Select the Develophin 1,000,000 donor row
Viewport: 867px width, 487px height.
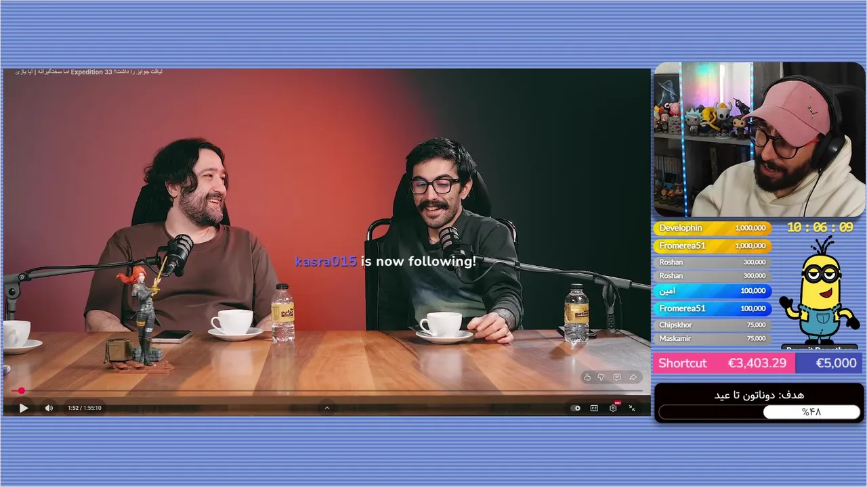712,228
